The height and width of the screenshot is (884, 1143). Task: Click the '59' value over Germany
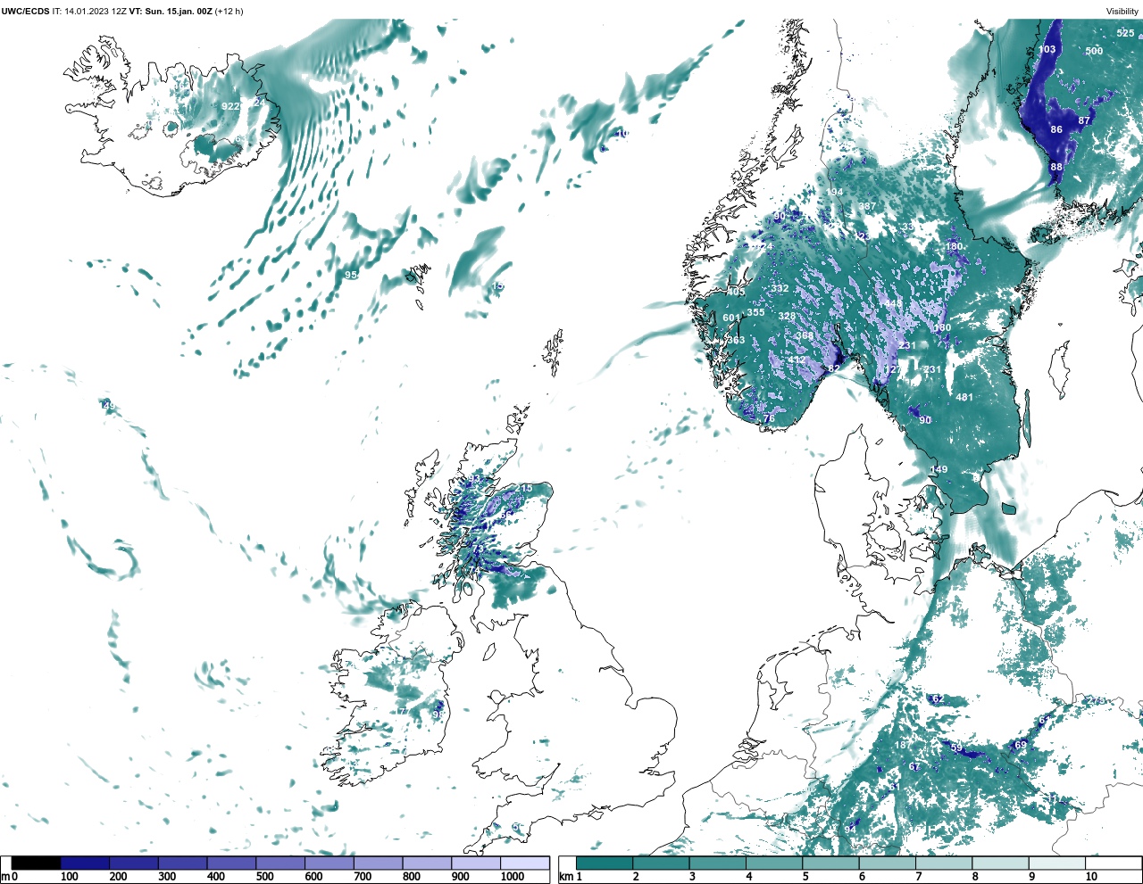point(956,748)
